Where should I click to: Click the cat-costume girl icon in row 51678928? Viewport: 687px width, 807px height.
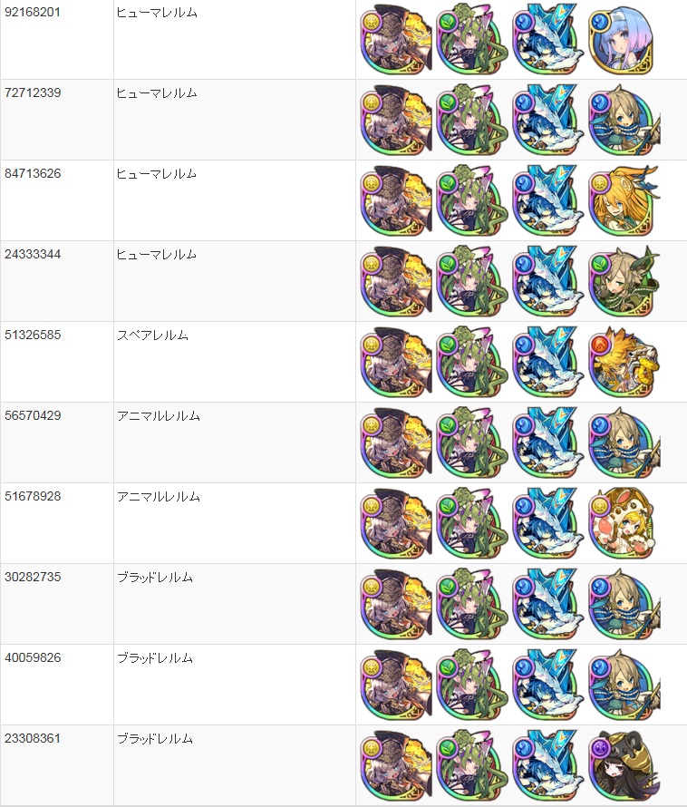(622, 523)
